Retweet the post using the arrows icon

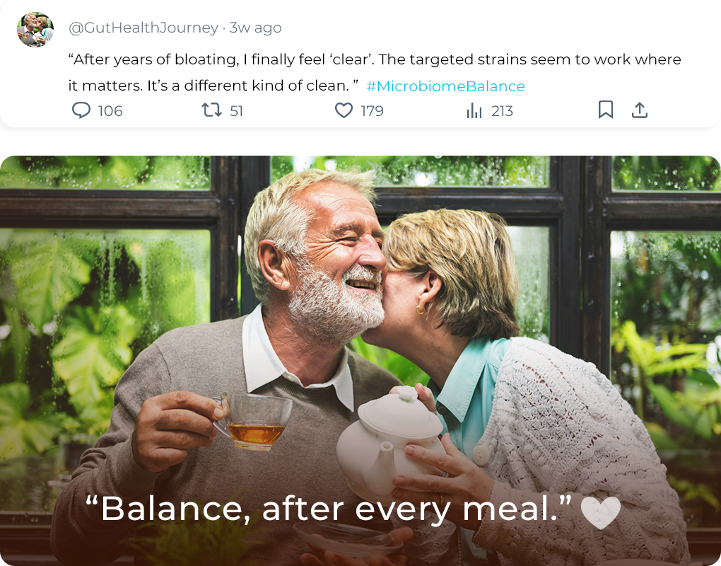click(211, 110)
